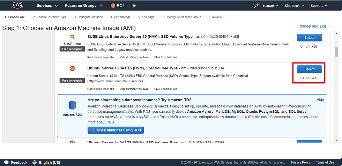The height and width of the screenshot is (166, 342).
Task: Expand the Services menu
Action: coord(47,6)
